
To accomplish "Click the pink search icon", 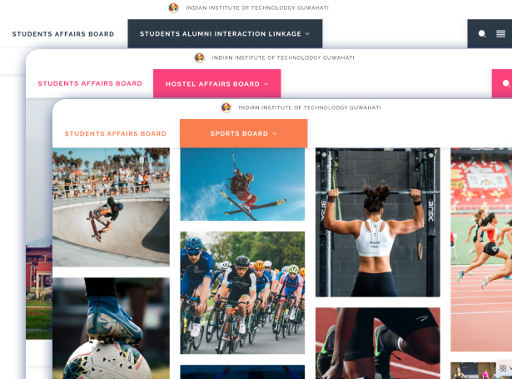I will tap(506, 83).
